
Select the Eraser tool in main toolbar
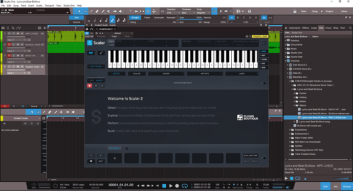click(x=97, y=11)
